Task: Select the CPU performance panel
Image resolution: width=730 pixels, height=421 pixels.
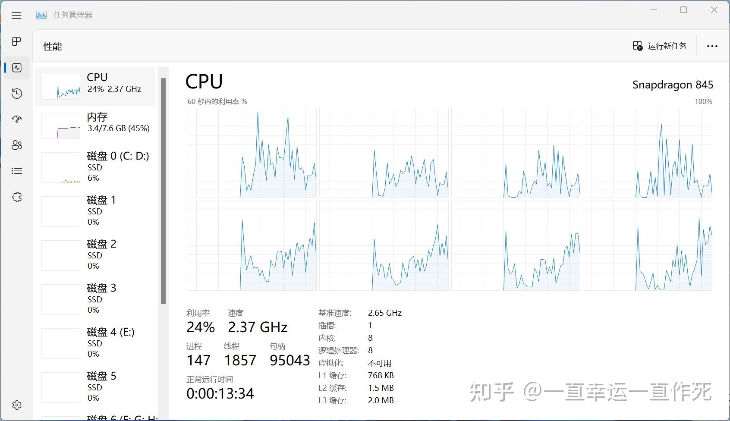Action: pos(96,85)
